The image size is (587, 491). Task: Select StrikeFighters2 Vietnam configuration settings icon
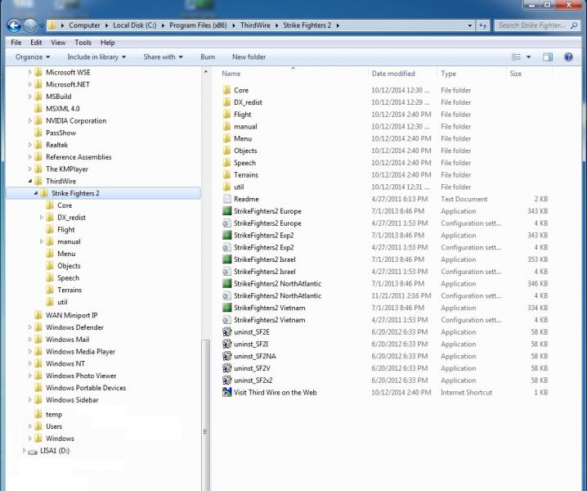click(226, 320)
